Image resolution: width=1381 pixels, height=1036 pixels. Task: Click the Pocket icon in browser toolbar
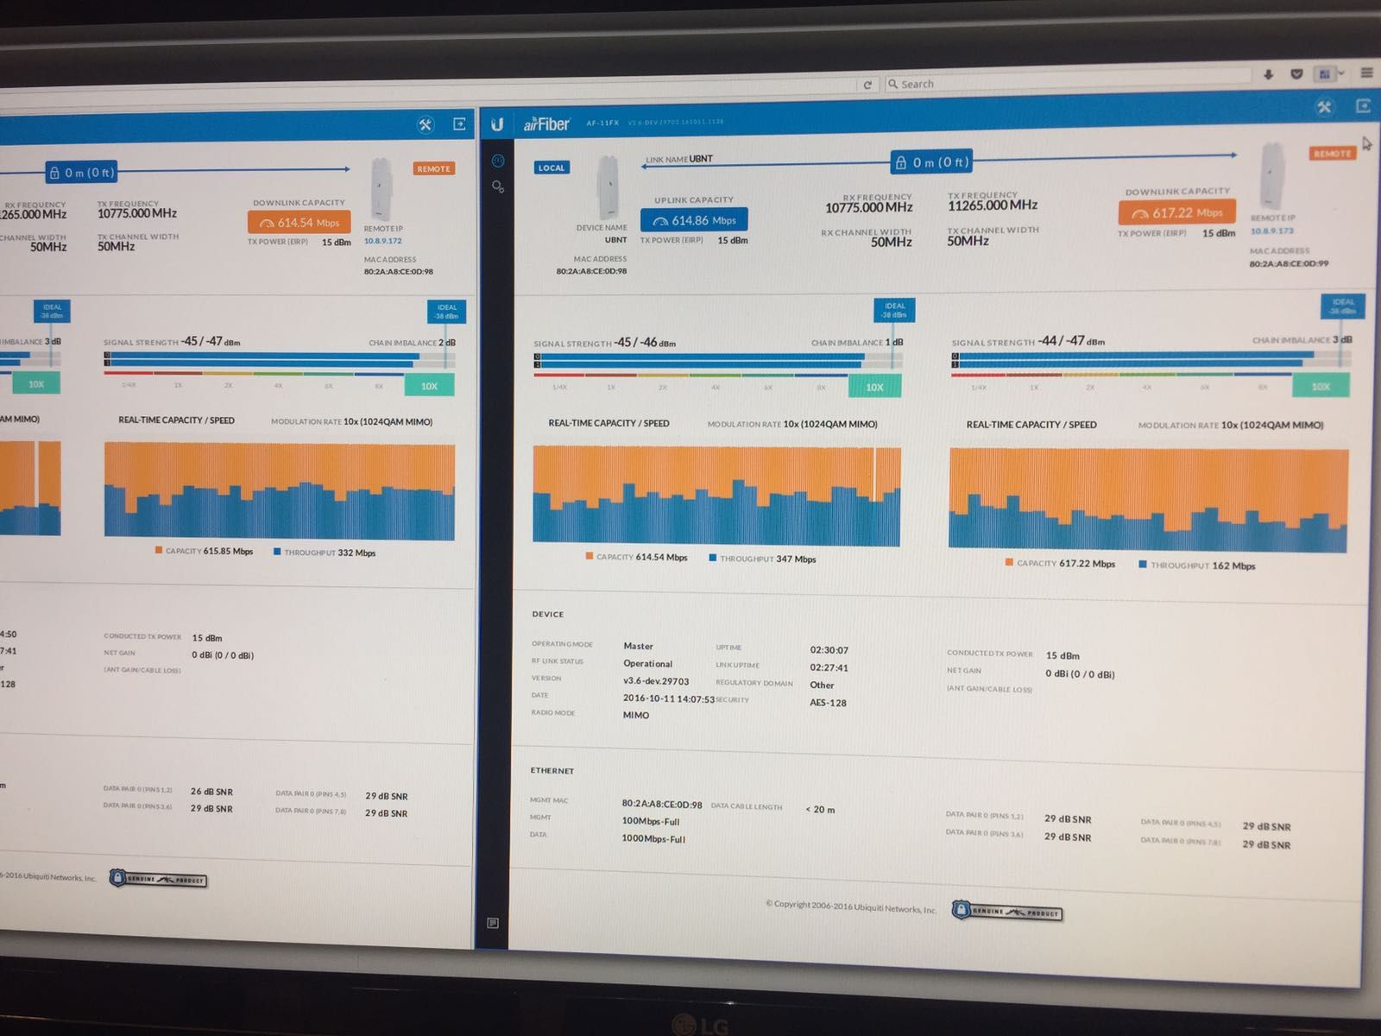tap(1296, 74)
